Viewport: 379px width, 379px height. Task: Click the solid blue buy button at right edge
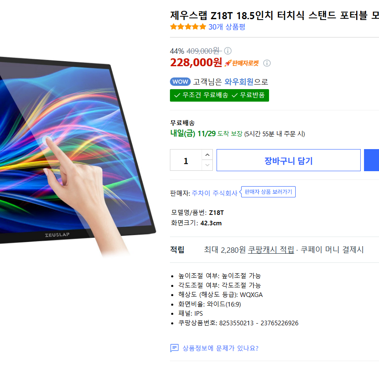coord(372,160)
